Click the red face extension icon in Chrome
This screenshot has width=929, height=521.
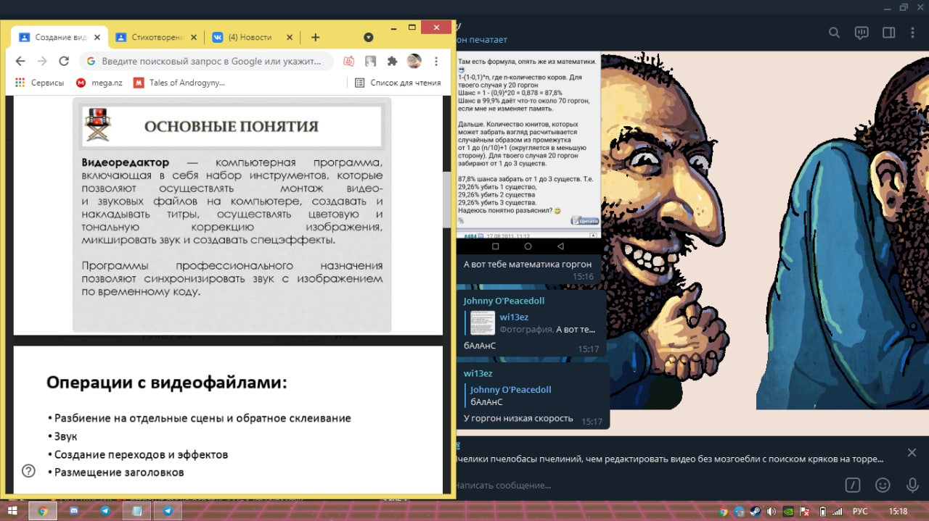click(349, 62)
